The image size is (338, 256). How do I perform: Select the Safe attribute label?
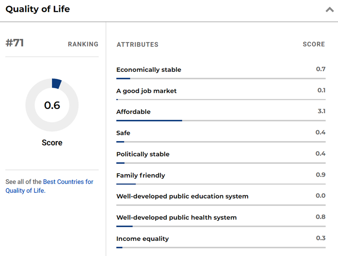(x=123, y=133)
